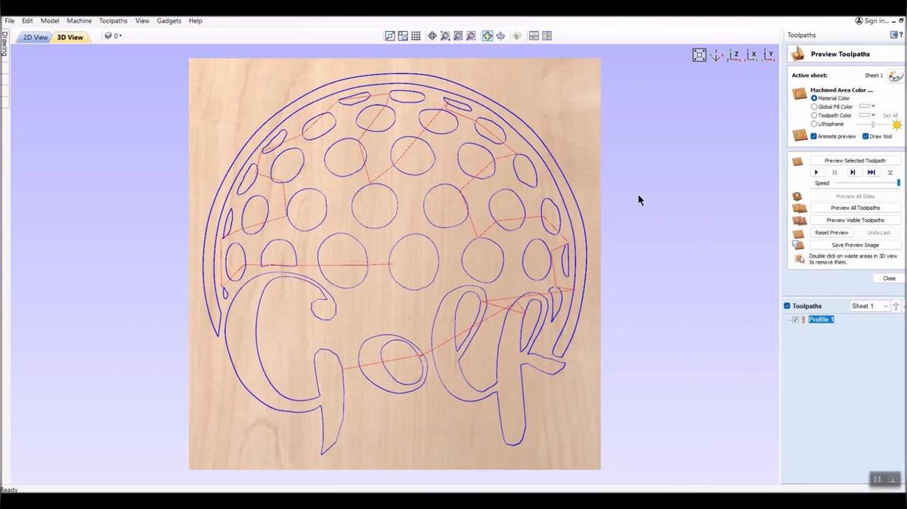Screen dimensions: 907x509
Task: Toggle the Animate preview checkbox
Action: pyautogui.click(x=814, y=137)
